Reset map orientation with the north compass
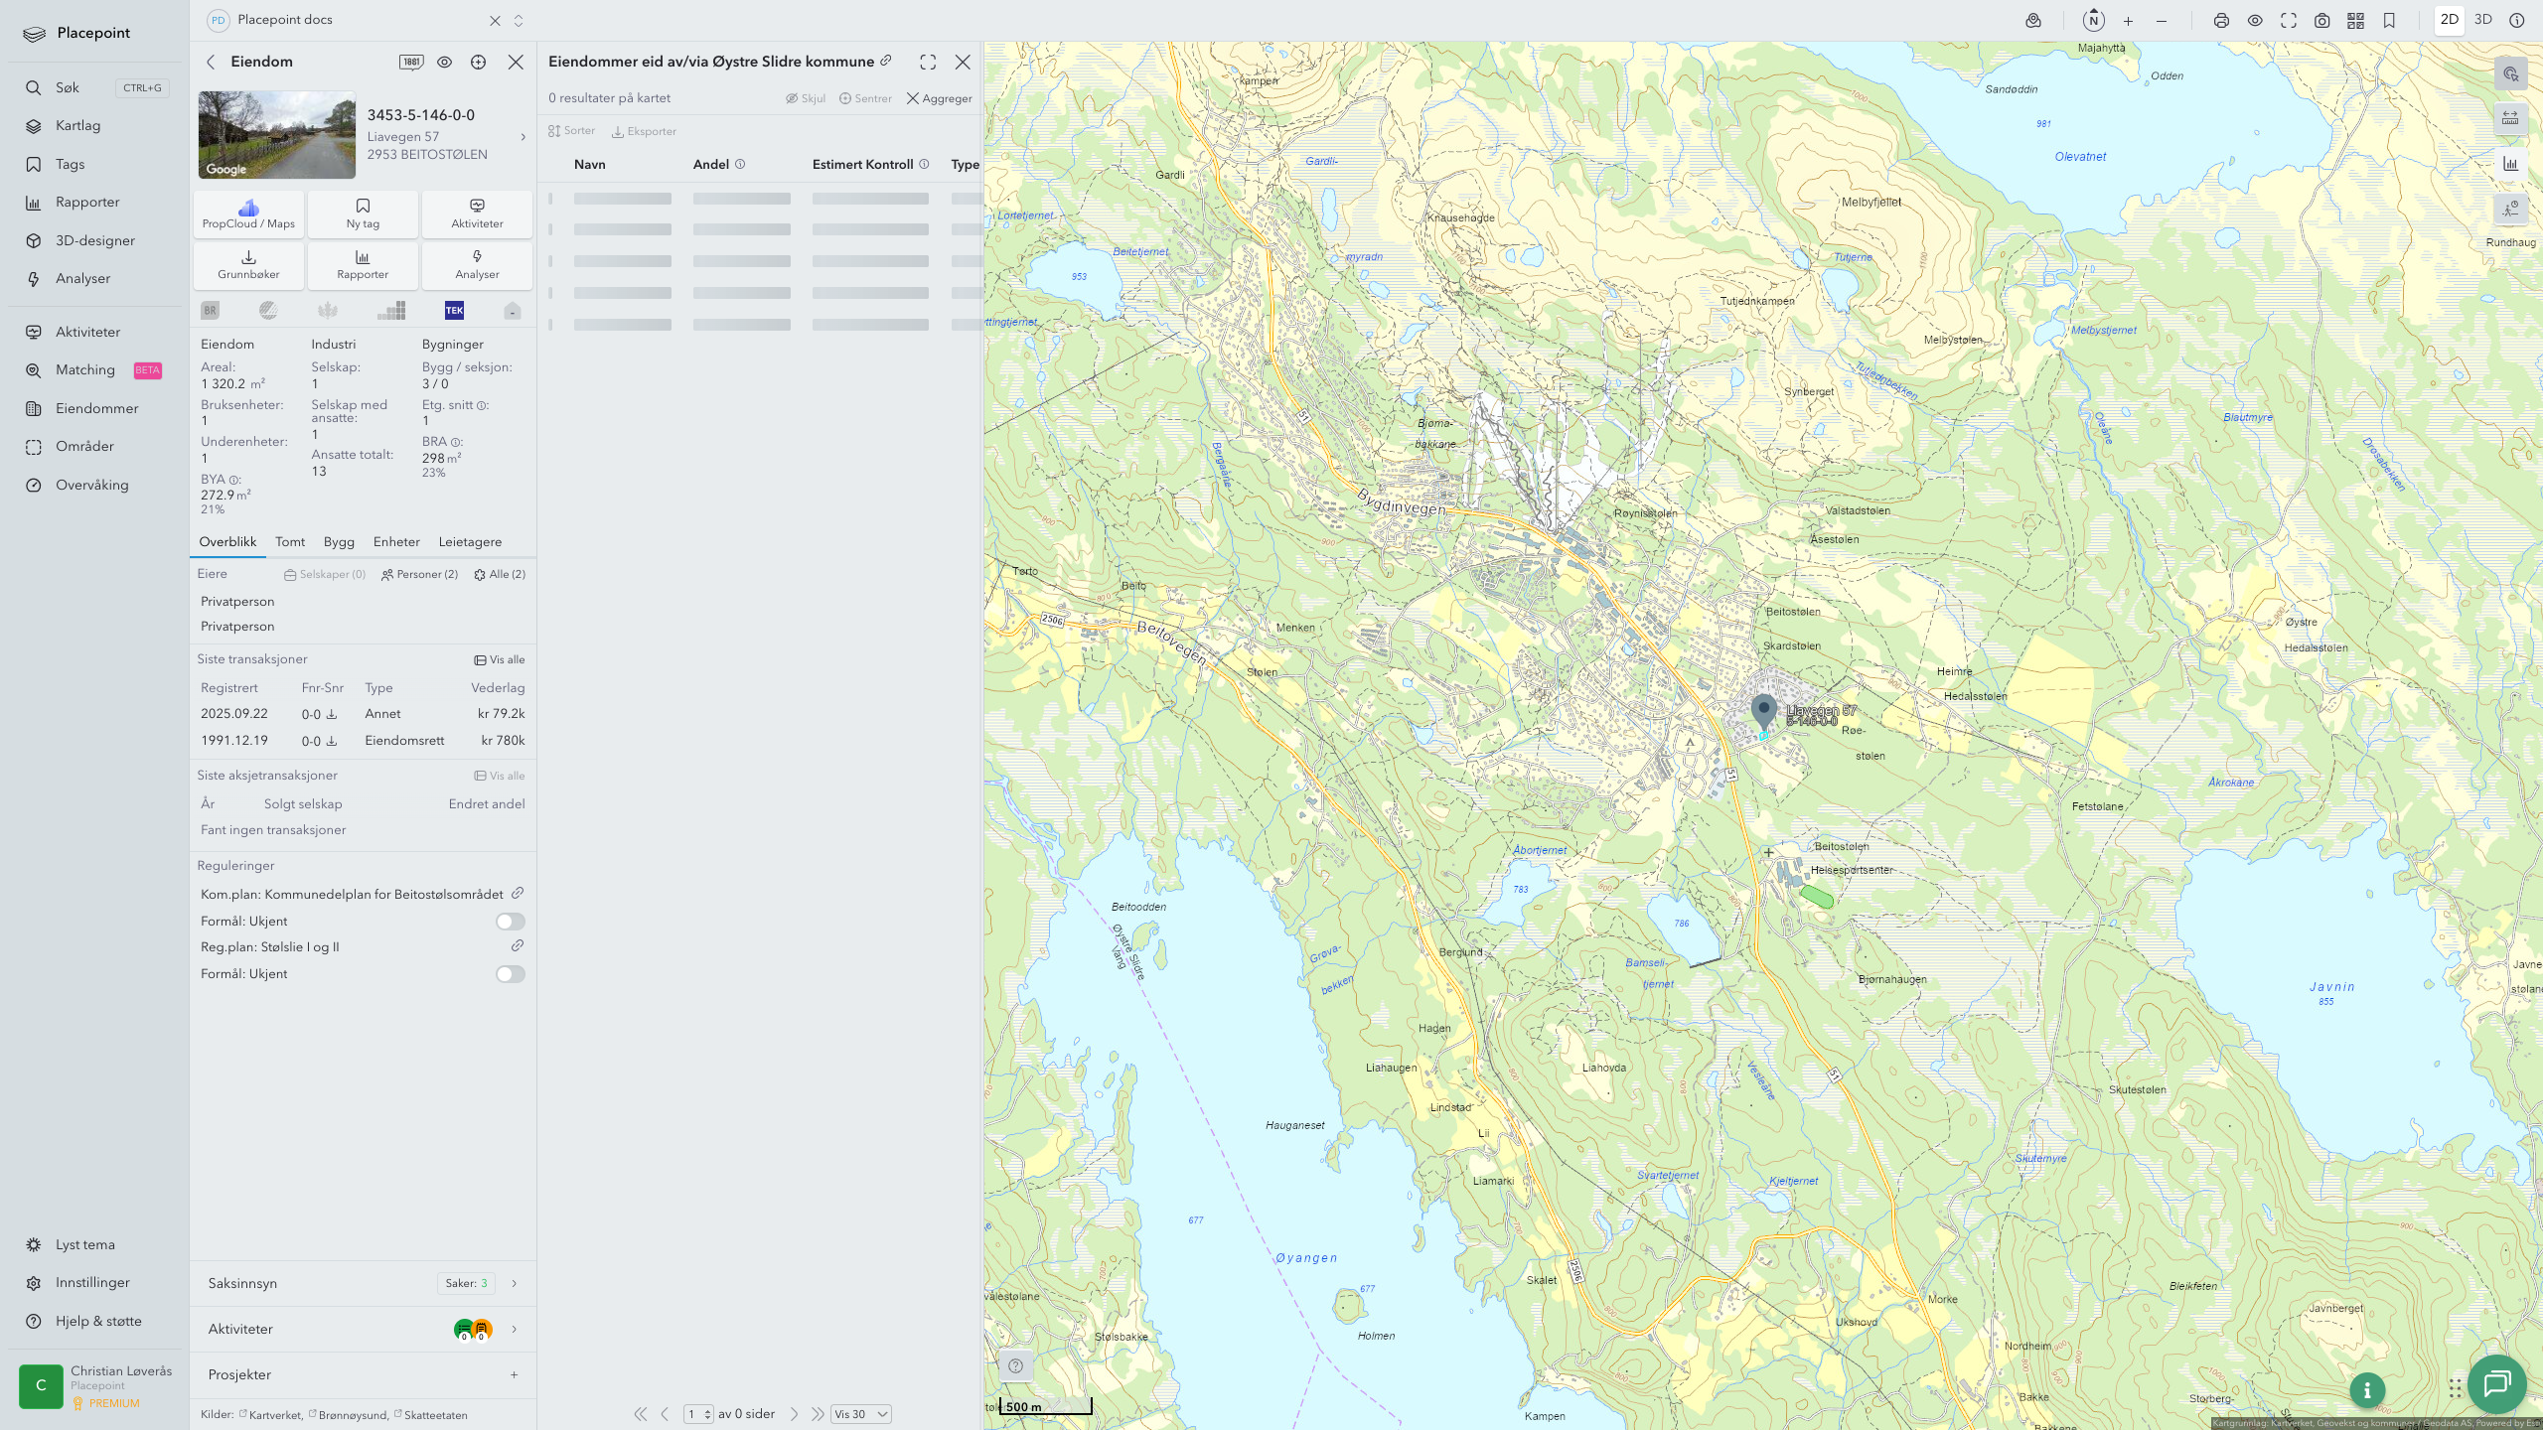Screen dimensions: 2543x1430 (2094, 20)
